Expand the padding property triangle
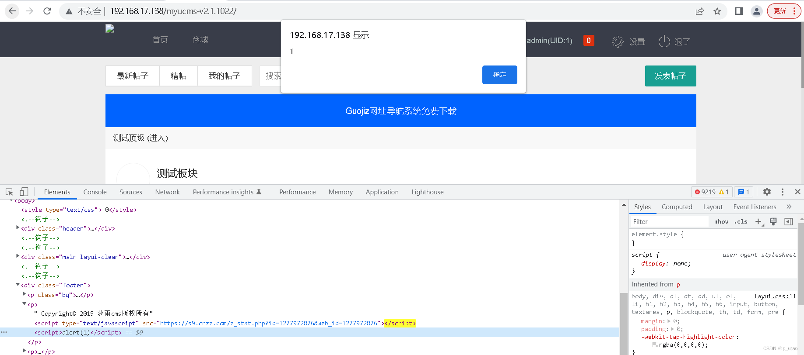 click(x=673, y=329)
